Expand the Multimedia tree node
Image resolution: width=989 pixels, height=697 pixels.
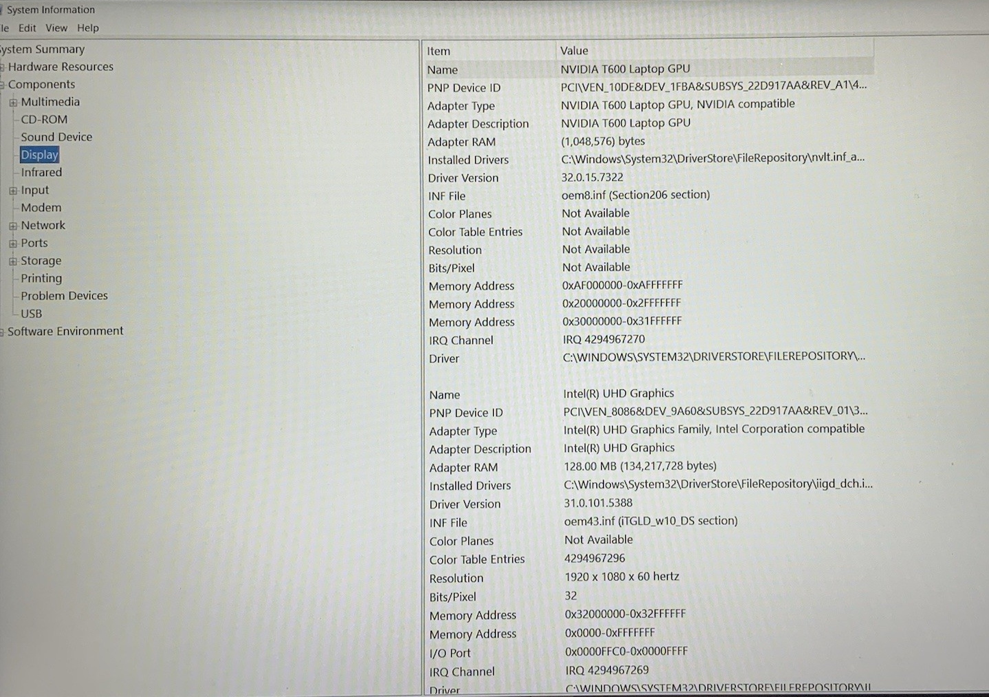pos(13,103)
